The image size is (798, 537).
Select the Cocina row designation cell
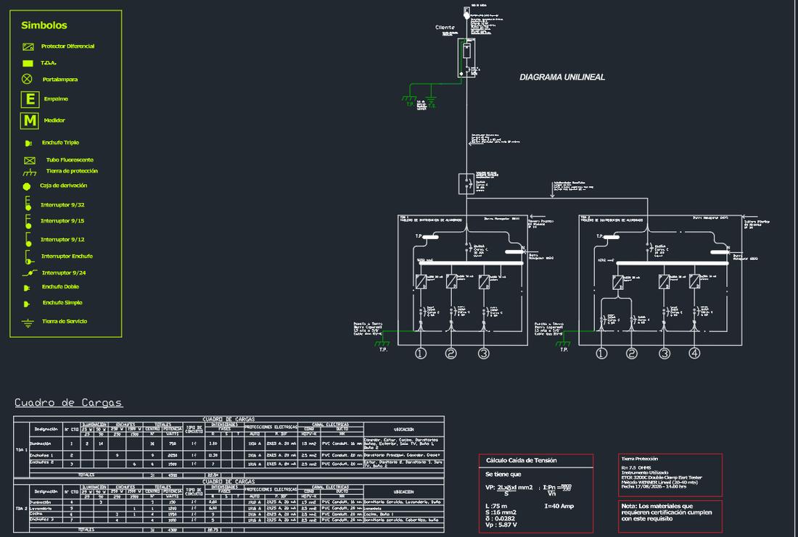pyautogui.click(x=46, y=514)
